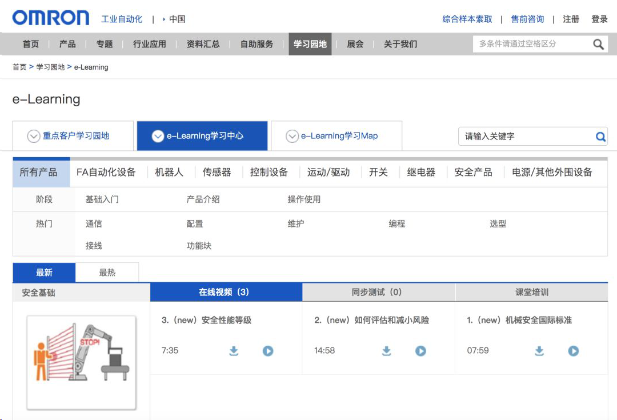This screenshot has height=420, width=617.
Task: Click the 综合样本索取 link
Action: pos(467,19)
